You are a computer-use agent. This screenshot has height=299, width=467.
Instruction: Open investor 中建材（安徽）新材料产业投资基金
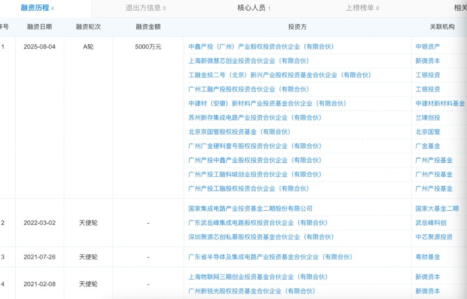(x=267, y=104)
